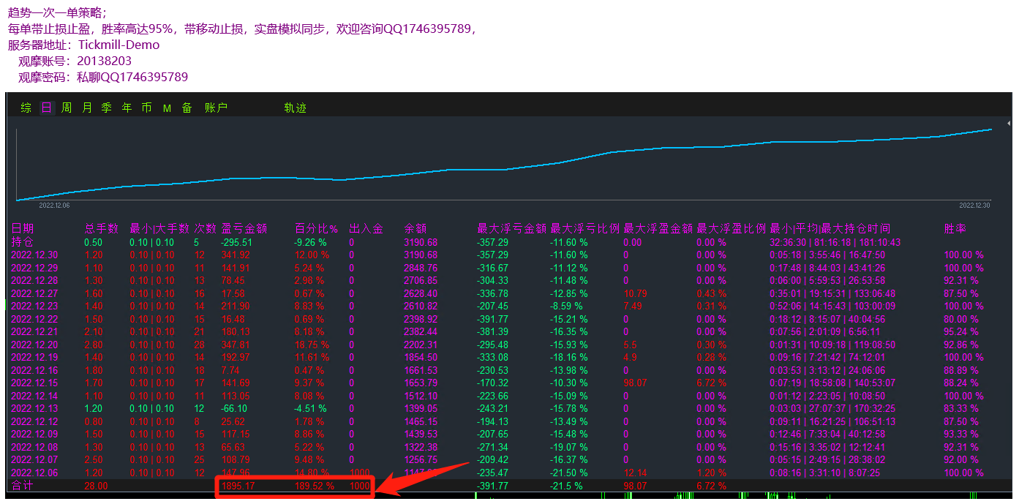Select the 2022.12.30 row date
Viewport: 1019px width, 504px height.
pos(34,255)
